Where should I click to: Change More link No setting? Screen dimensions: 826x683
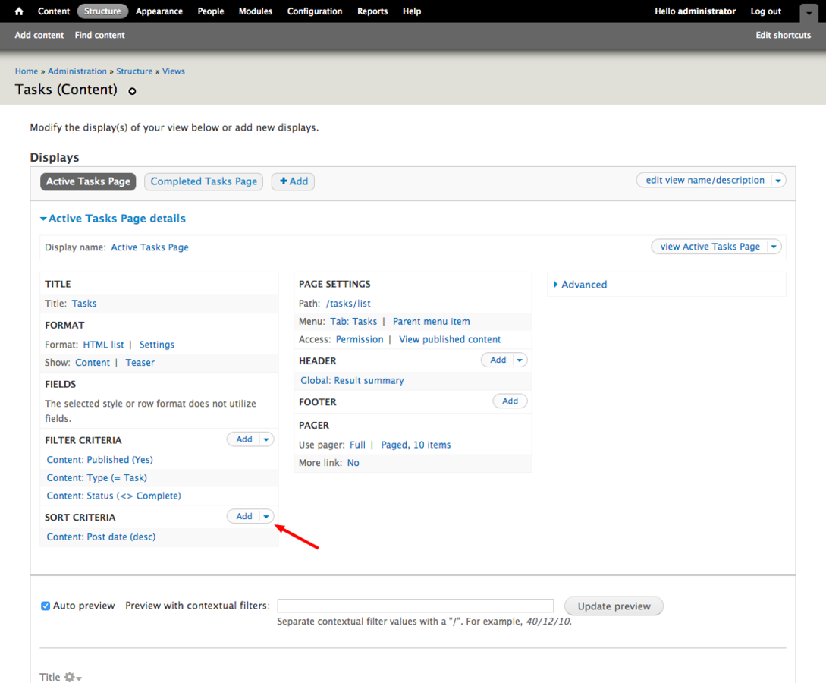click(353, 463)
